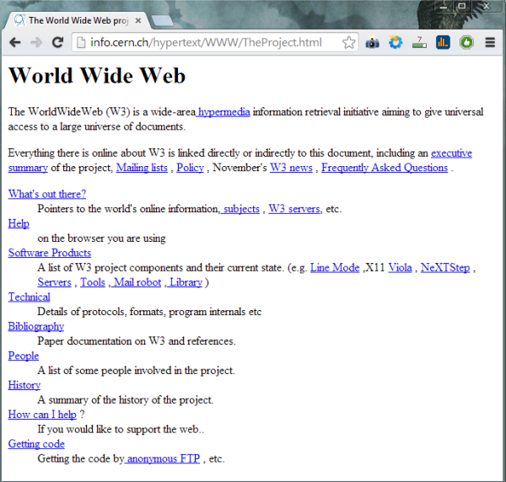Open the camera screenshot extension
Image resolution: width=506 pixels, height=482 pixels.
(x=372, y=42)
